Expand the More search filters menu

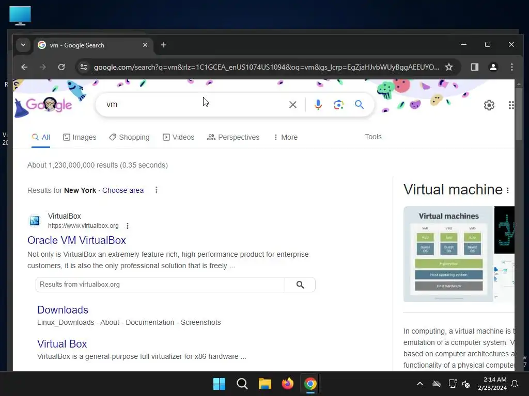pyautogui.click(x=285, y=137)
